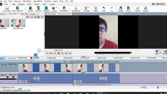167x94 pixels.
Task: Switch to the Clip Preview tab
Action: pyautogui.click(x=52, y=14)
